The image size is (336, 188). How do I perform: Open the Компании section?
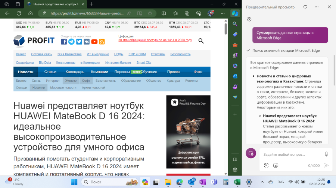click(99, 72)
